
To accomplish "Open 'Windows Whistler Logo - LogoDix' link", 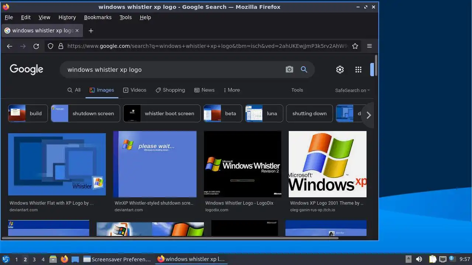I will tap(239, 203).
